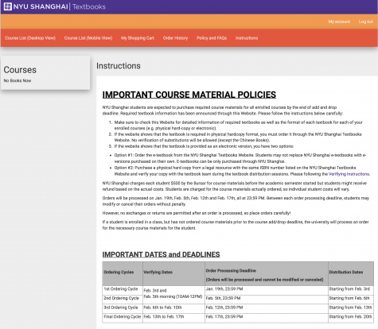Click the NYU SHANGHAI Textbooks header title
The height and width of the screenshot is (329, 378).
[x=60, y=6]
